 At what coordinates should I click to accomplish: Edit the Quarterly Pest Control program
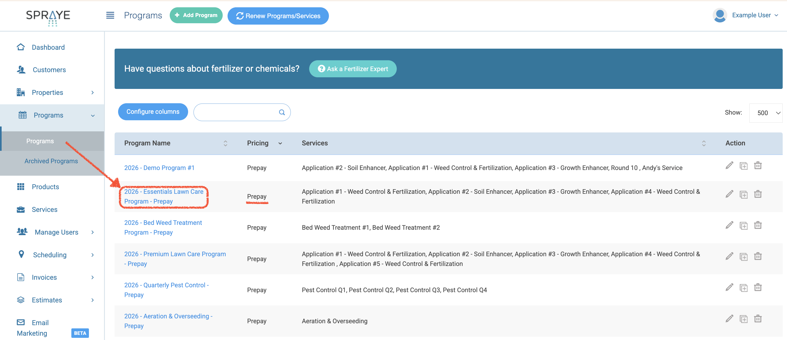[729, 288]
